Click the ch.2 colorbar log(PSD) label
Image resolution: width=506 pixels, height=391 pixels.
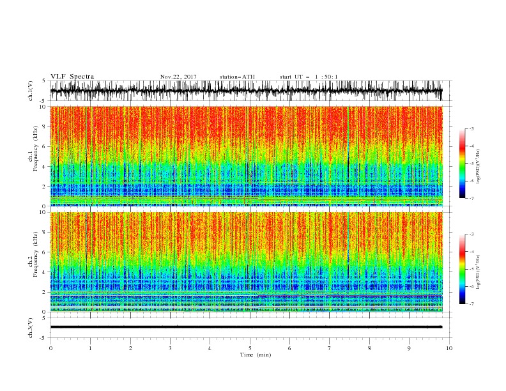point(478,272)
